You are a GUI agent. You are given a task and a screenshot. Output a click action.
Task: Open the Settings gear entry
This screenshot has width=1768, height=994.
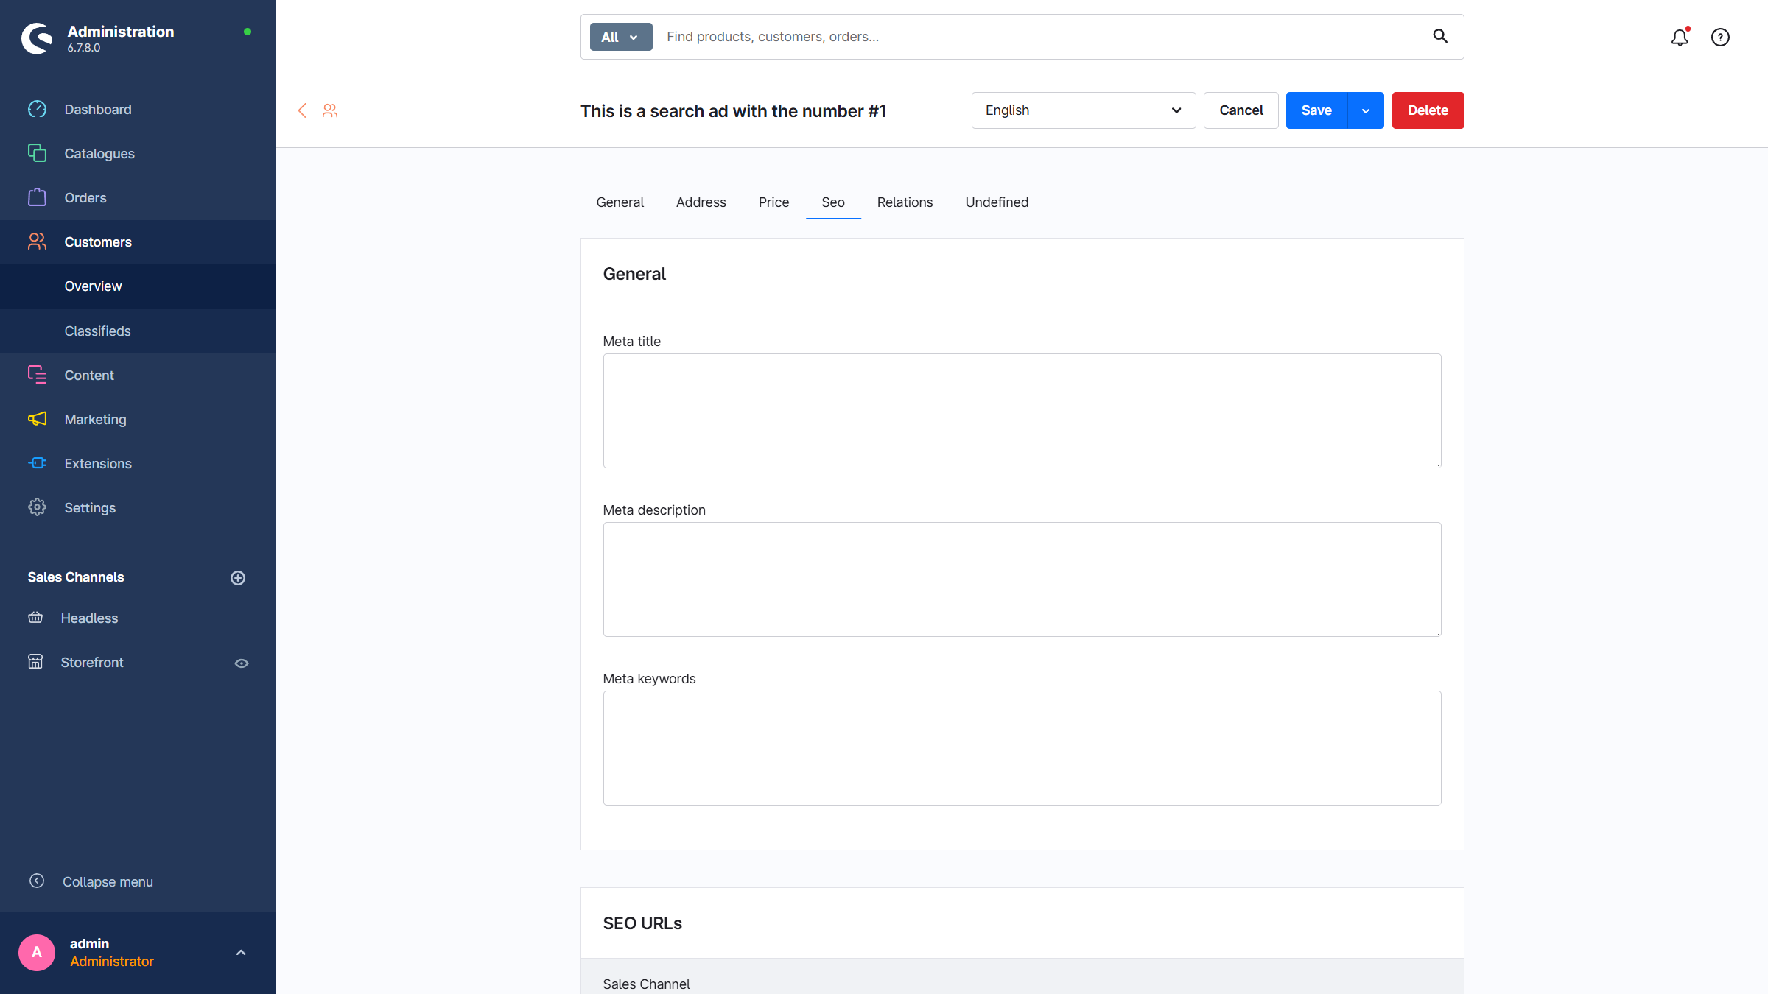pyautogui.click(x=90, y=507)
